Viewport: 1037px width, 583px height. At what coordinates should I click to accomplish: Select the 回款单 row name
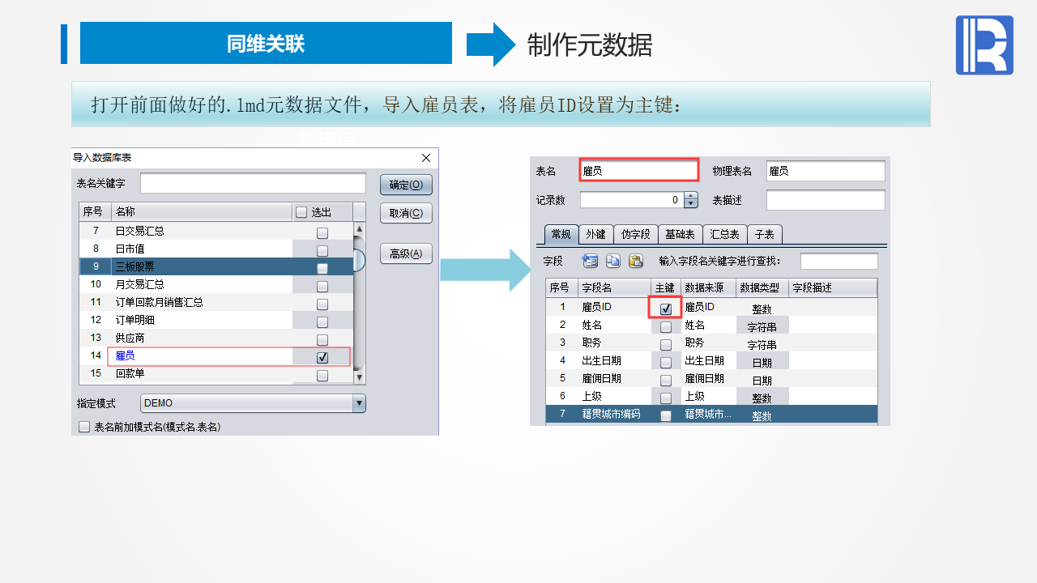point(130,373)
